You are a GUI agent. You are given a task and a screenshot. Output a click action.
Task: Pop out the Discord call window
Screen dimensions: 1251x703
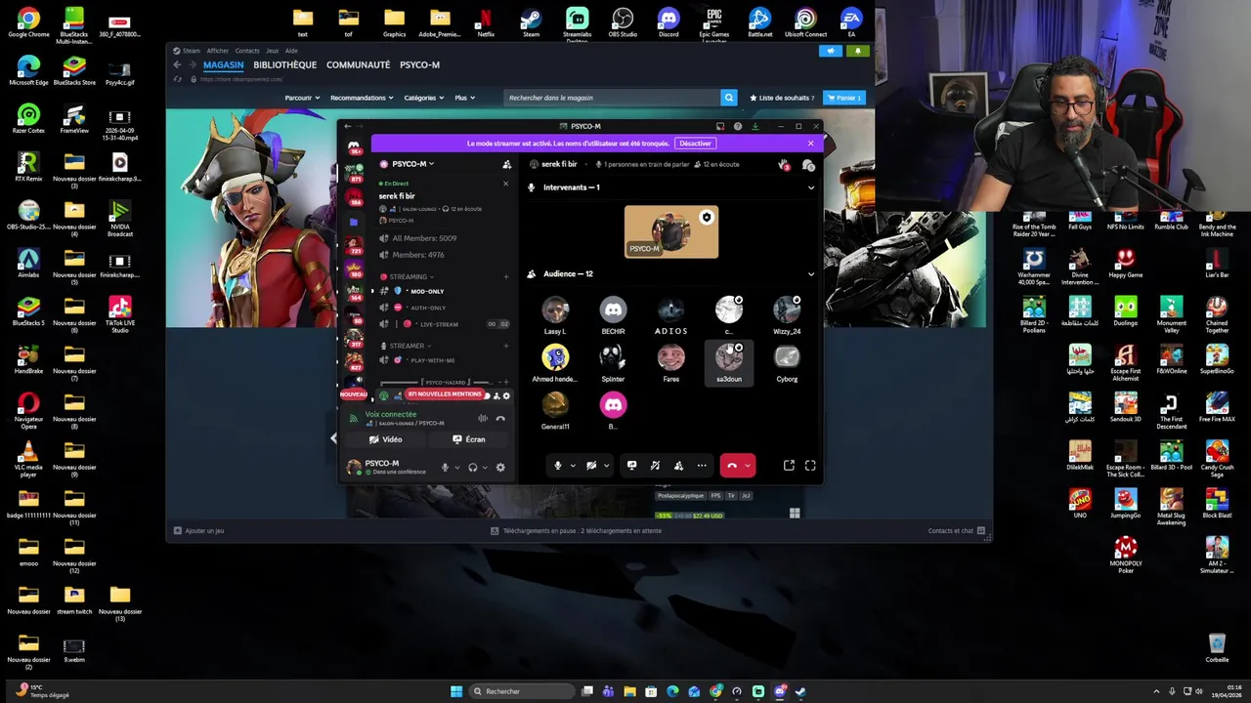pos(789,466)
